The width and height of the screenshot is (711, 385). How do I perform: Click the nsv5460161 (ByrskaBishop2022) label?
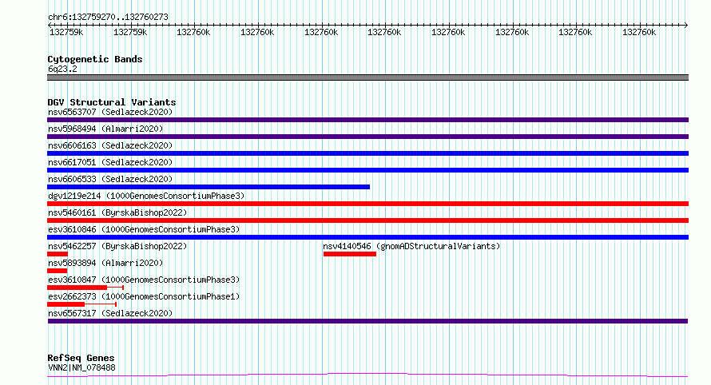117,212
